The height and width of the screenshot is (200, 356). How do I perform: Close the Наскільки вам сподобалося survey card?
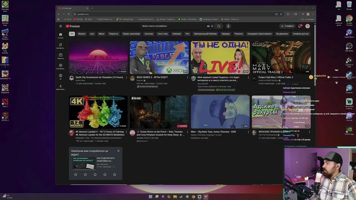118,151
